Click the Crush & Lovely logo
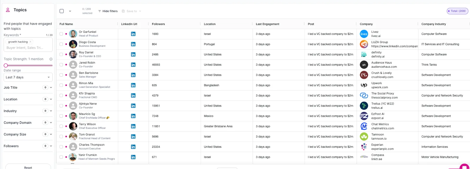Viewport: 470px width, 169px height. point(364,75)
